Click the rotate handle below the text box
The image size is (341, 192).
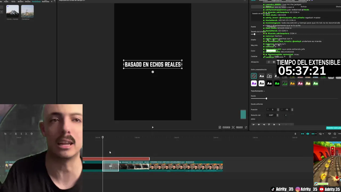coord(153,72)
